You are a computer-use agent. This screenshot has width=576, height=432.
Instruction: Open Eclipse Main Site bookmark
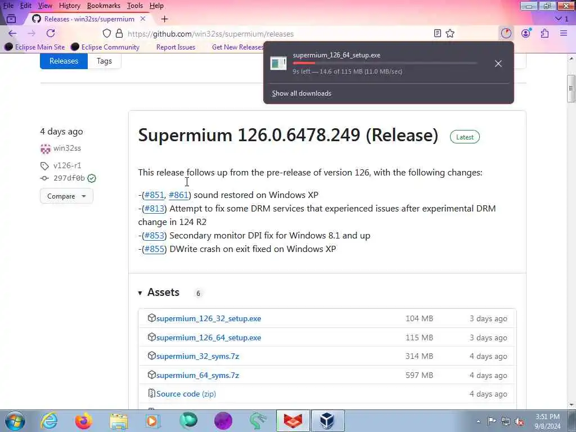pyautogui.click(x=35, y=47)
